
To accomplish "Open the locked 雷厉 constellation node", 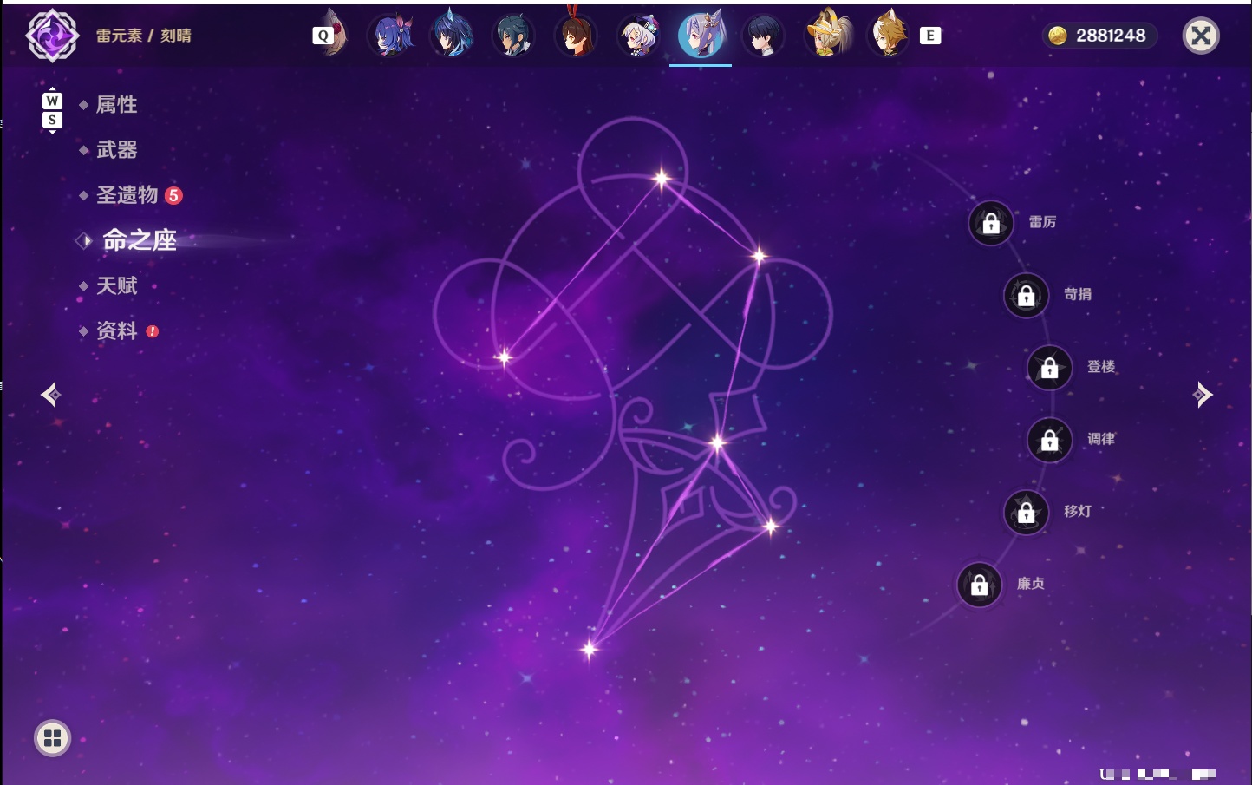I will pyautogui.click(x=991, y=223).
